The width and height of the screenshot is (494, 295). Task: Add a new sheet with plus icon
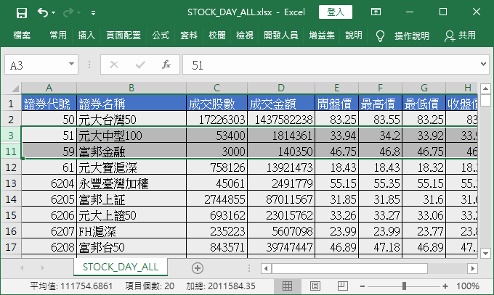[x=197, y=268]
